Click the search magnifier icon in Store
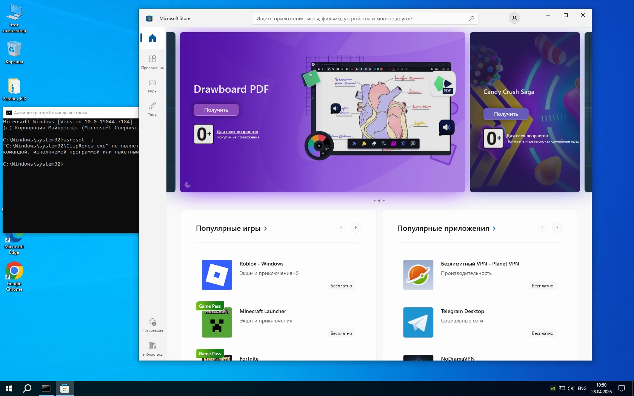Screen dimensions: 634x396 471,18
